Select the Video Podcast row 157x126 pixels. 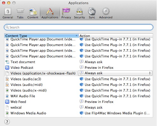click(79, 67)
